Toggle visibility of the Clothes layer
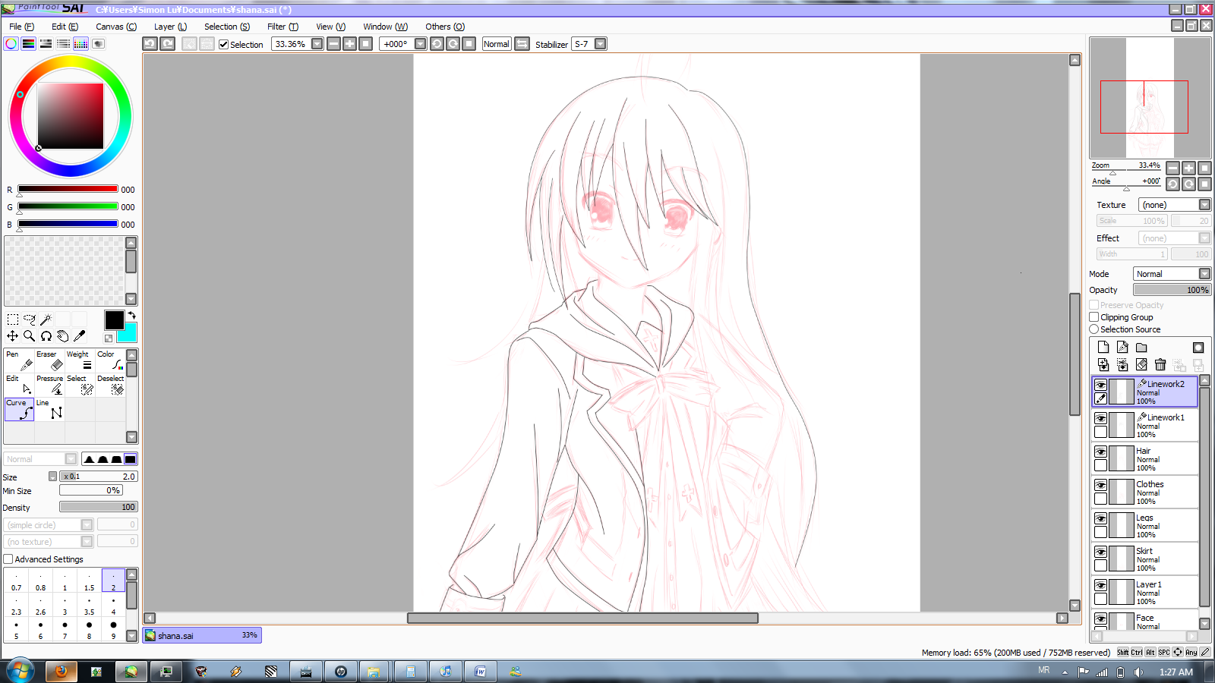1215x683 pixels. (x=1100, y=485)
